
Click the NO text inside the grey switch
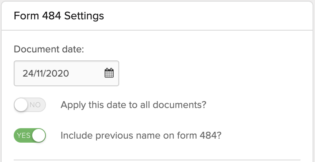pyautogui.click(x=35, y=105)
